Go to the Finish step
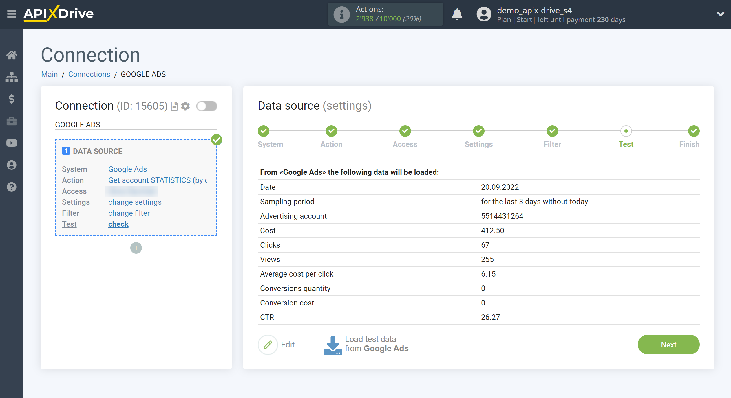 point(694,131)
